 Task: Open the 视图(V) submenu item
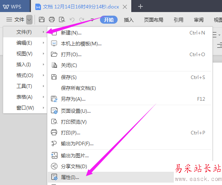click(25, 54)
